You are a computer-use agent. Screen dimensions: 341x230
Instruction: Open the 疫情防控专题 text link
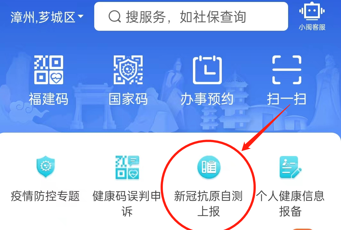(45, 196)
